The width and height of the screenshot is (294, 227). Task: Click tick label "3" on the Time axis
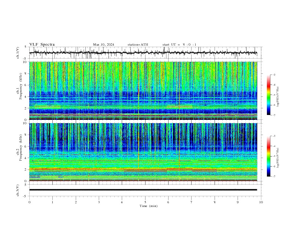(x=99, y=202)
